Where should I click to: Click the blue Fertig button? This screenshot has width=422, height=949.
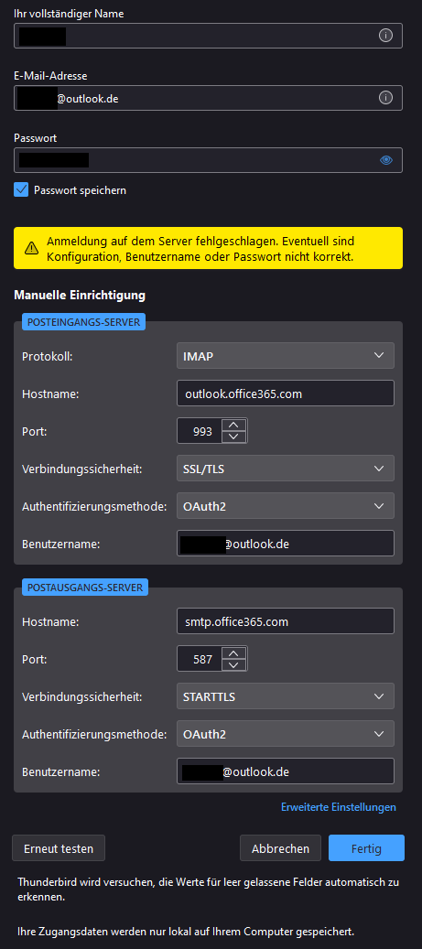coord(366,848)
